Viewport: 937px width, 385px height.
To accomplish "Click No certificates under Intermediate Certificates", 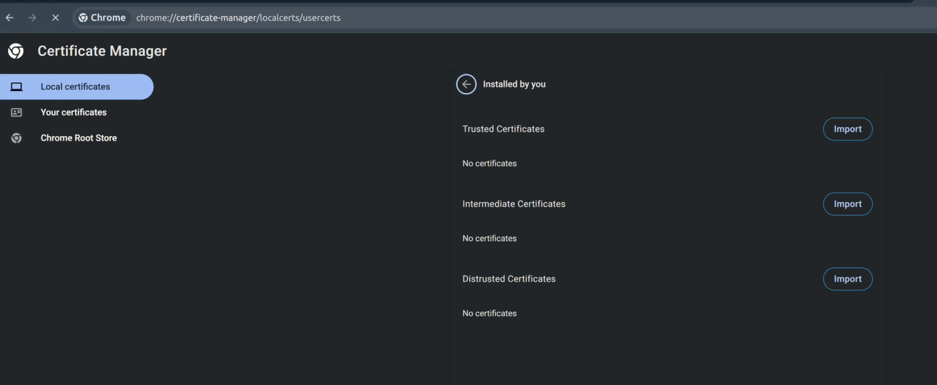I will click(x=490, y=239).
